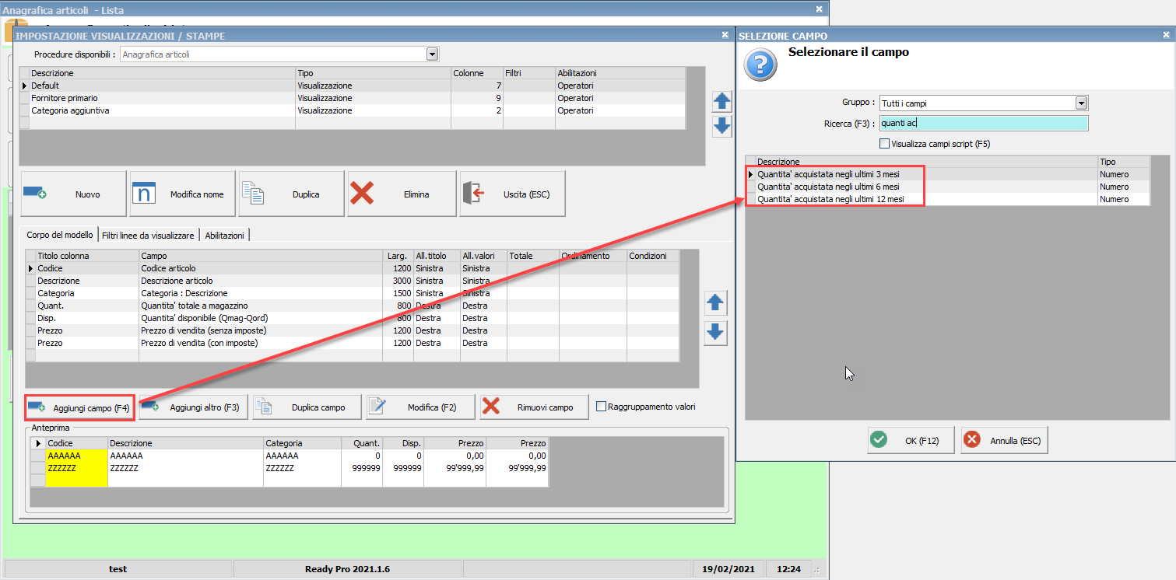1176x580 pixels.
Task: Click the Uscita (ESC) button label
Action: point(527,194)
